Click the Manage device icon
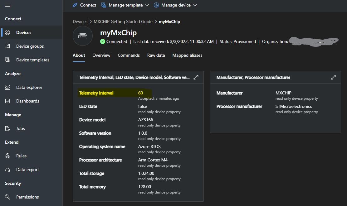 tap(156, 5)
